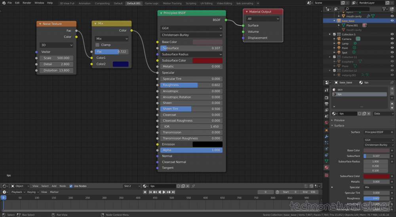This screenshot has width=396, height=217.
Task: Click the outliner filter funnel icon
Action: (384, 9)
